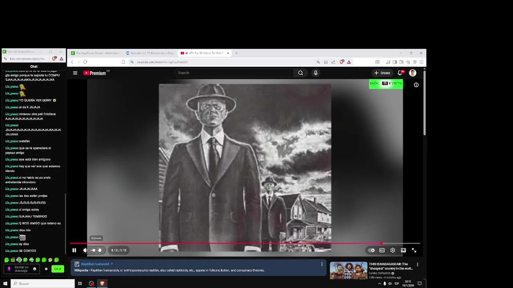
Task: Expand hidden system tray icons
Action: point(380,284)
